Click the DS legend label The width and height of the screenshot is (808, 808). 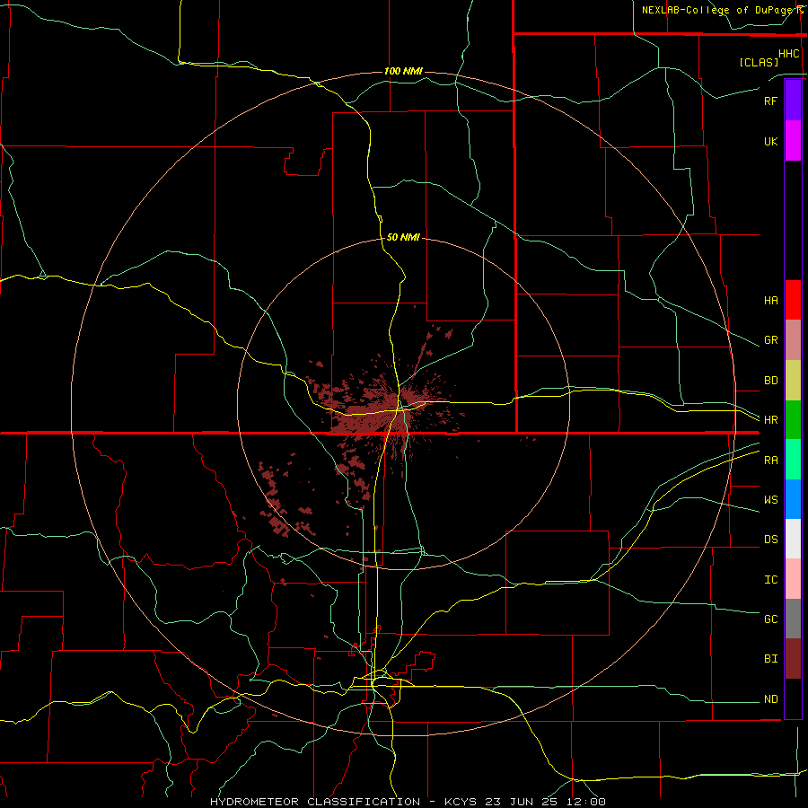770,540
